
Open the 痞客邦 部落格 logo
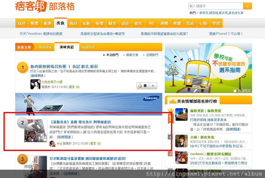point(45,6)
